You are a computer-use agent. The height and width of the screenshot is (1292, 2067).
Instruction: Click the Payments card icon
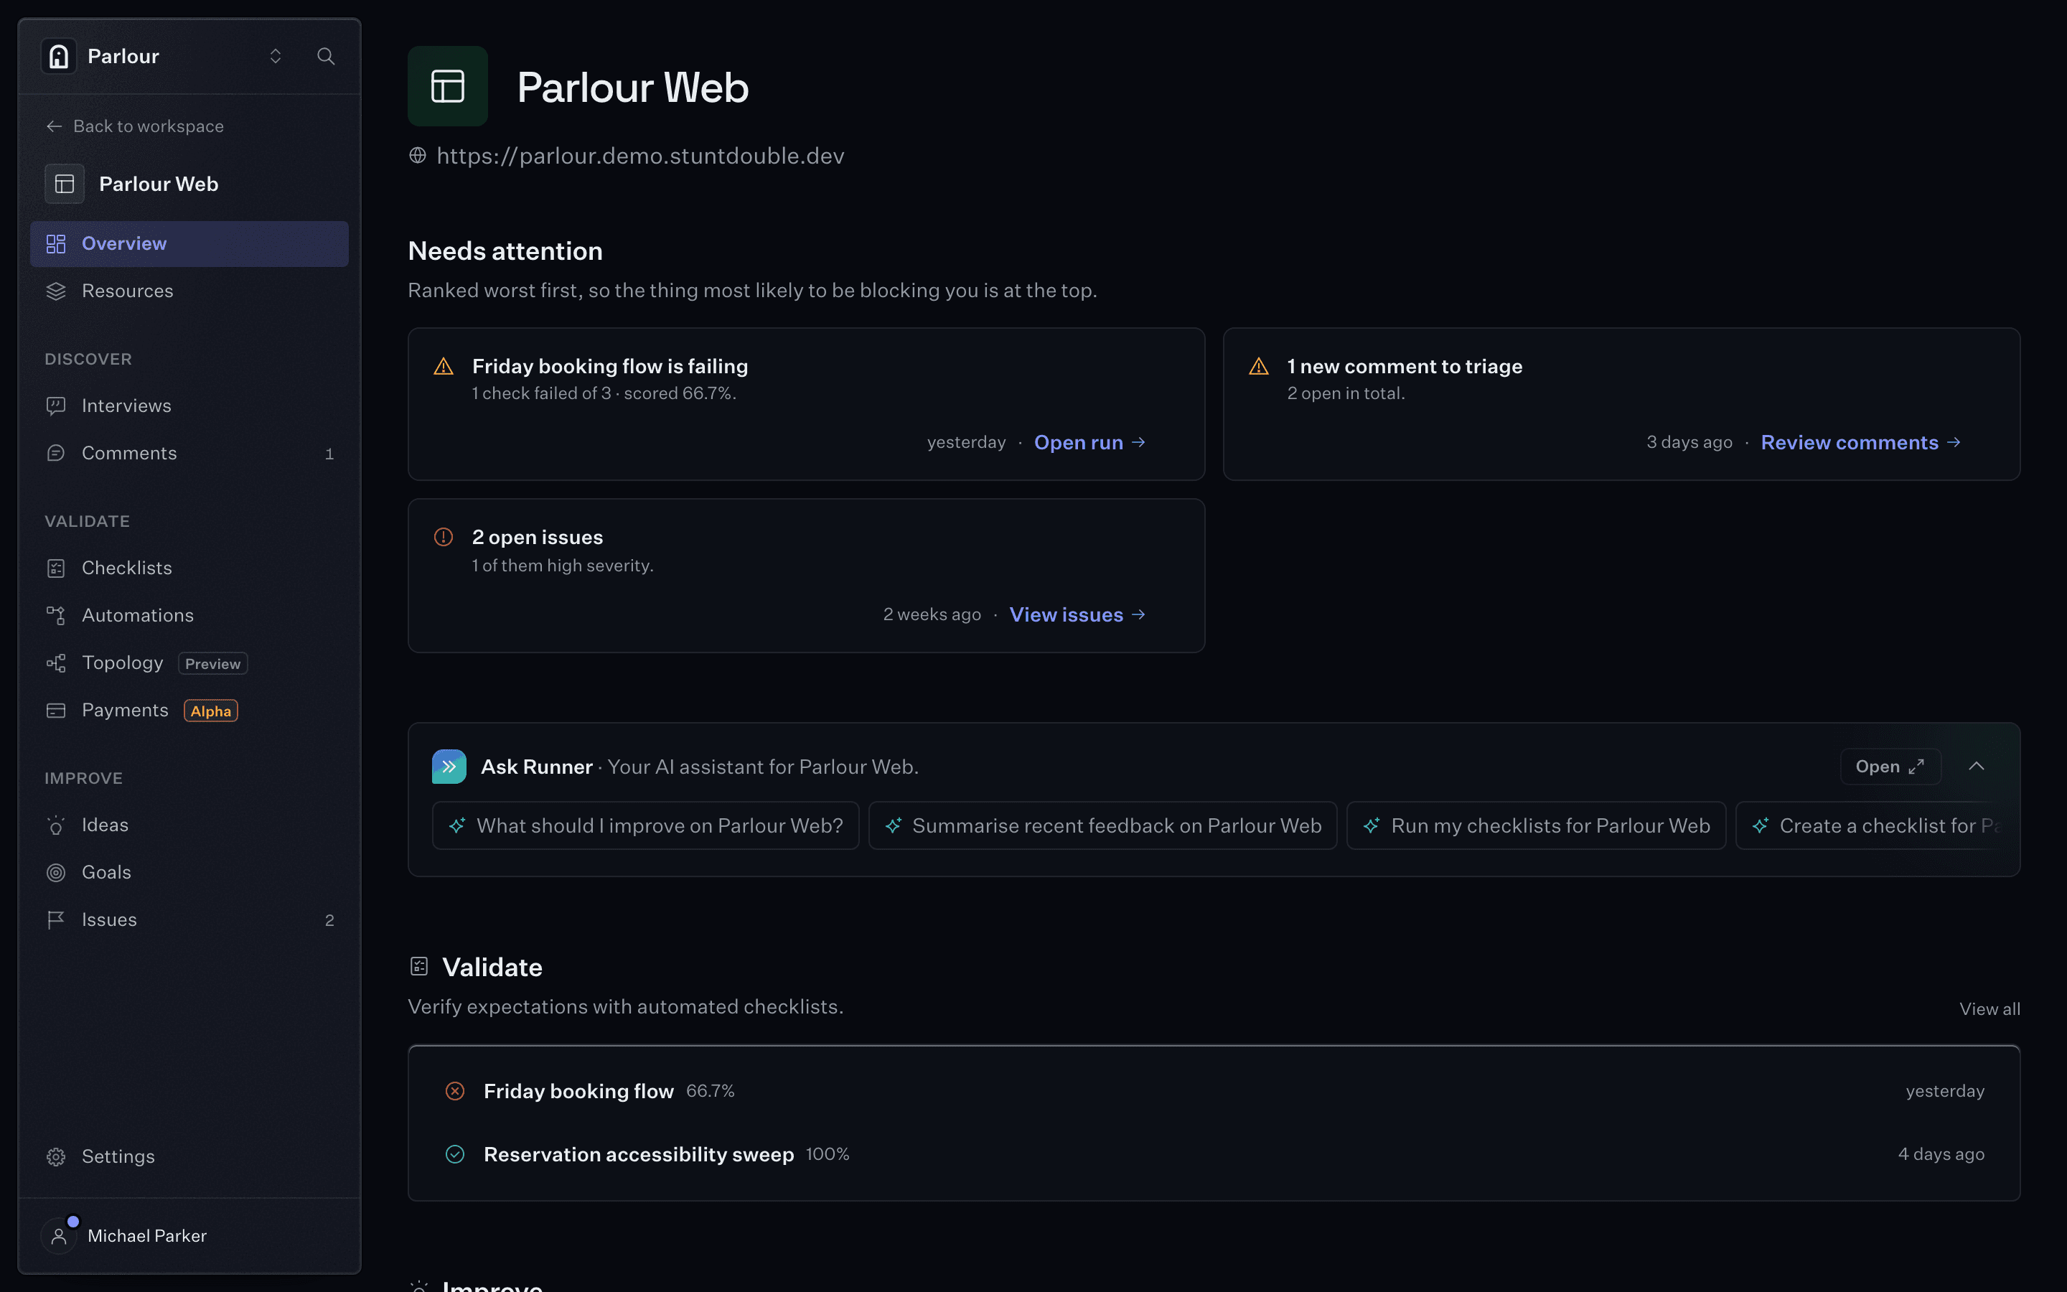(x=57, y=710)
